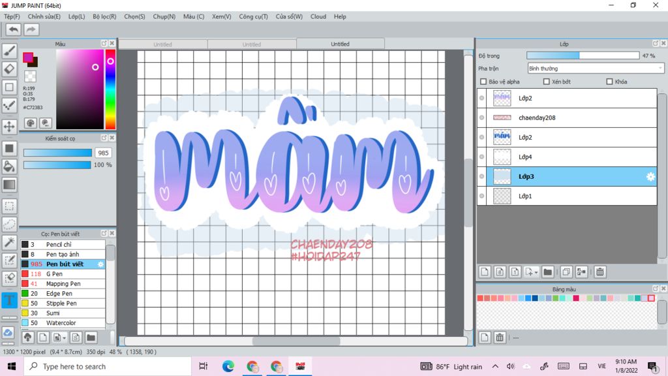
Task: Click the rainbow hue slider strip
Action: pos(110,89)
